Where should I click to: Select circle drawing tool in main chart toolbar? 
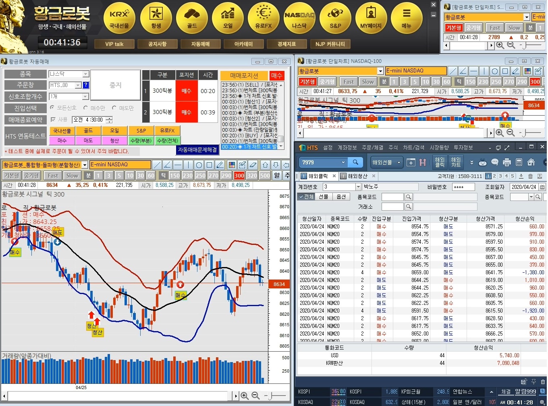pos(199,165)
